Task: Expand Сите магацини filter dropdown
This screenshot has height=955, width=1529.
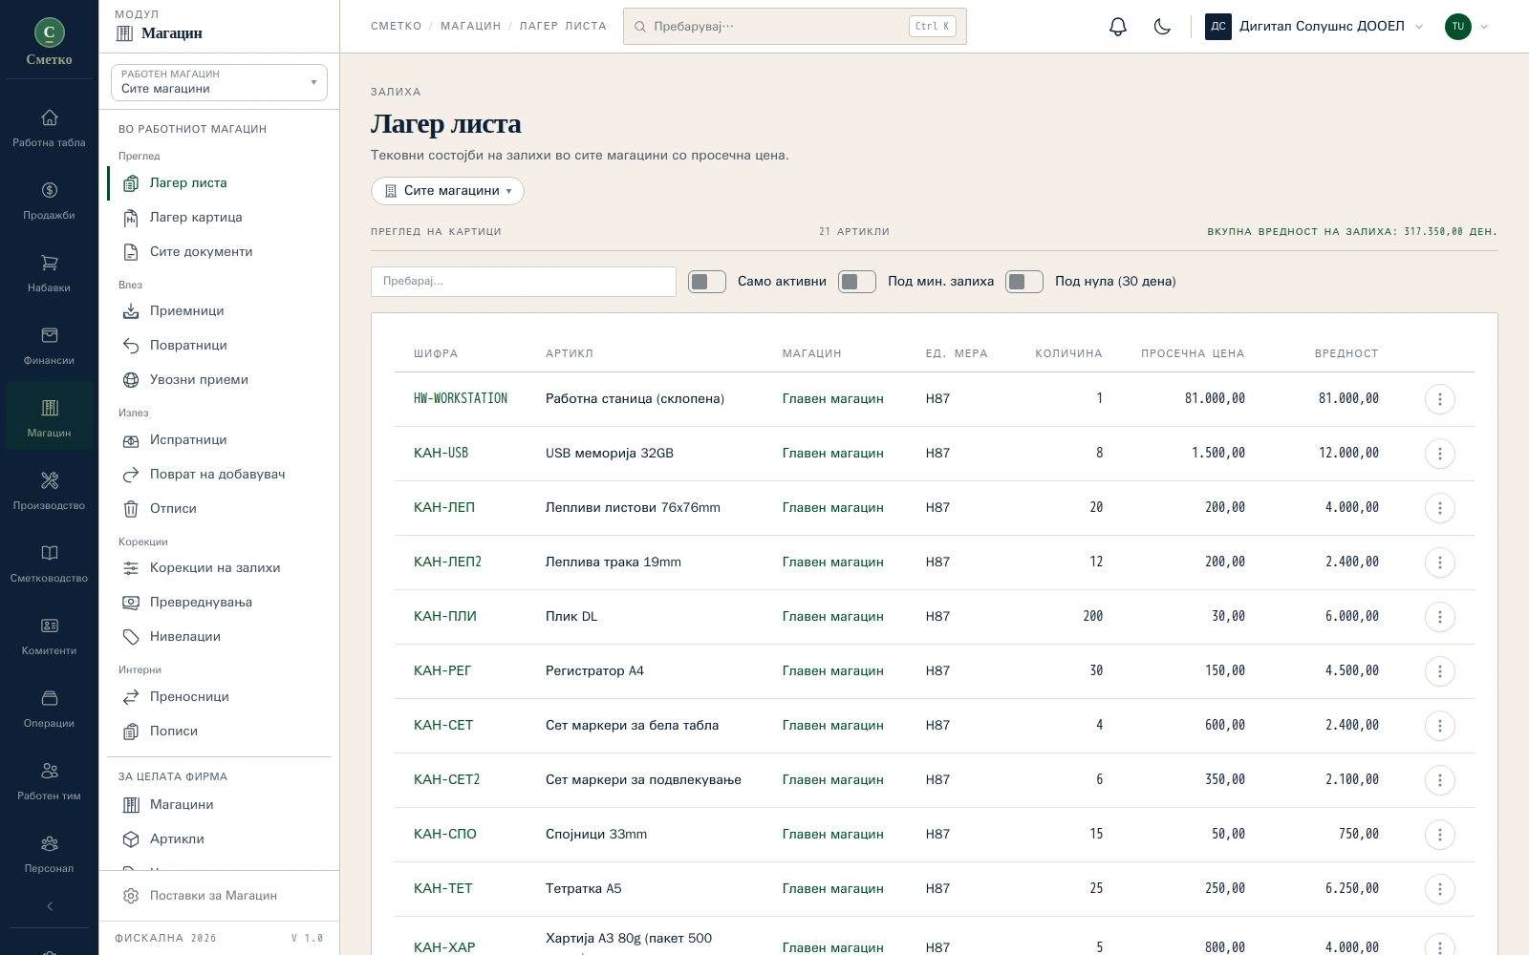Action: click(x=447, y=191)
